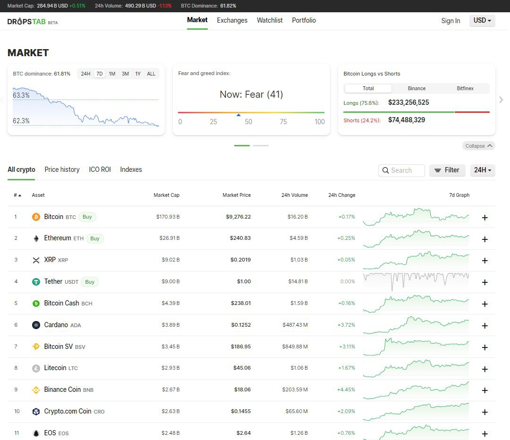Click Buy next to Ethereum
This screenshot has width=510, height=440.
95,239
